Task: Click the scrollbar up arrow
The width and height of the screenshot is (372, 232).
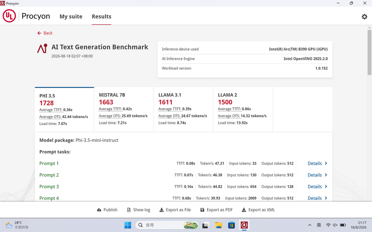Action: pos(369,28)
